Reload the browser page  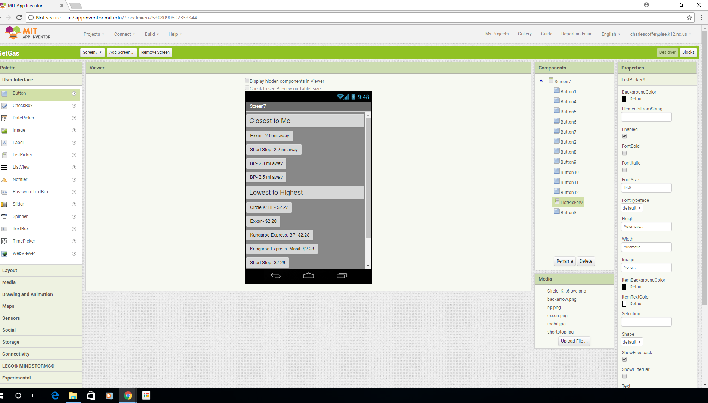click(x=19, y=18)
